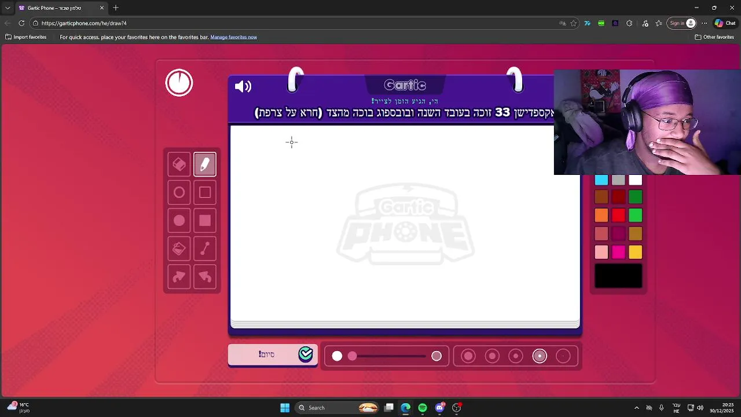741x417 pixels.
Task: Choose the hollow square shape tool
Action: [x=205, y=192]
